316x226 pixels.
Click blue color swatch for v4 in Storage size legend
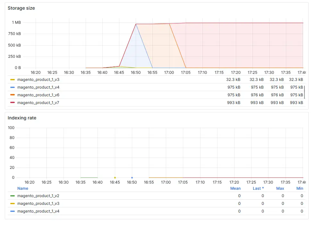[13, 87]
